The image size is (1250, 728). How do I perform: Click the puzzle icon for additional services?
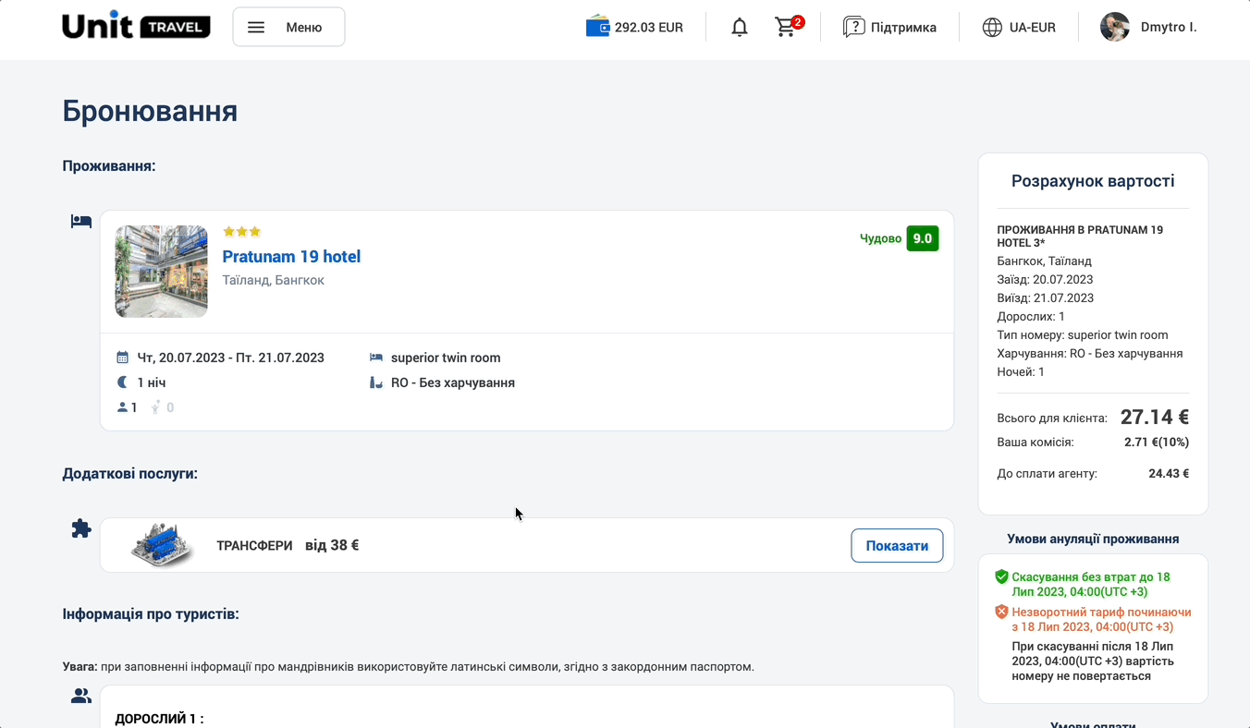click(81, 528)
